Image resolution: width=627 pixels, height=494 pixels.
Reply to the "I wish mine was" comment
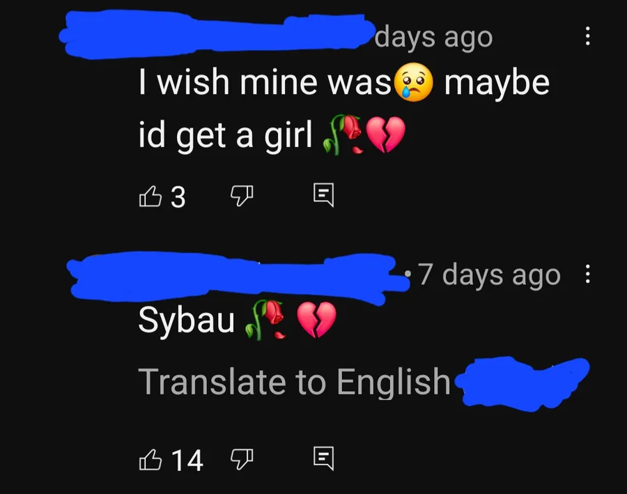tap(323, 195)
